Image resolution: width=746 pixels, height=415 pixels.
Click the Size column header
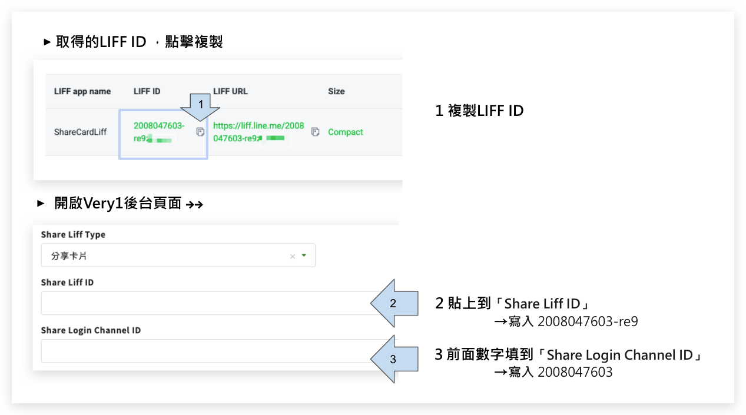coord(336,91)
